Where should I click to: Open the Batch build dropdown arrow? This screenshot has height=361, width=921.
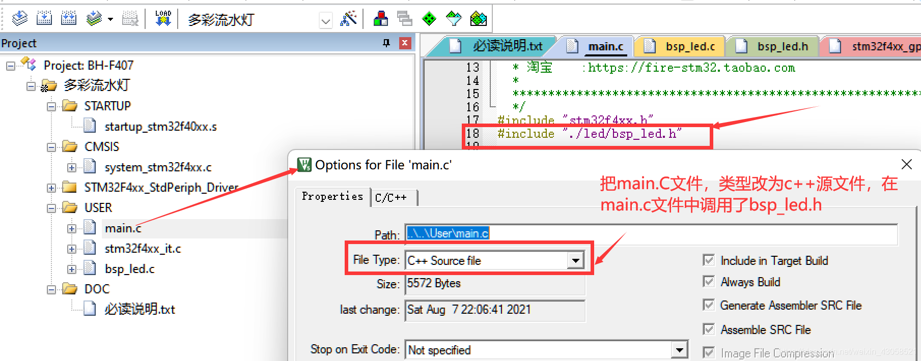(x=110, y=19)
